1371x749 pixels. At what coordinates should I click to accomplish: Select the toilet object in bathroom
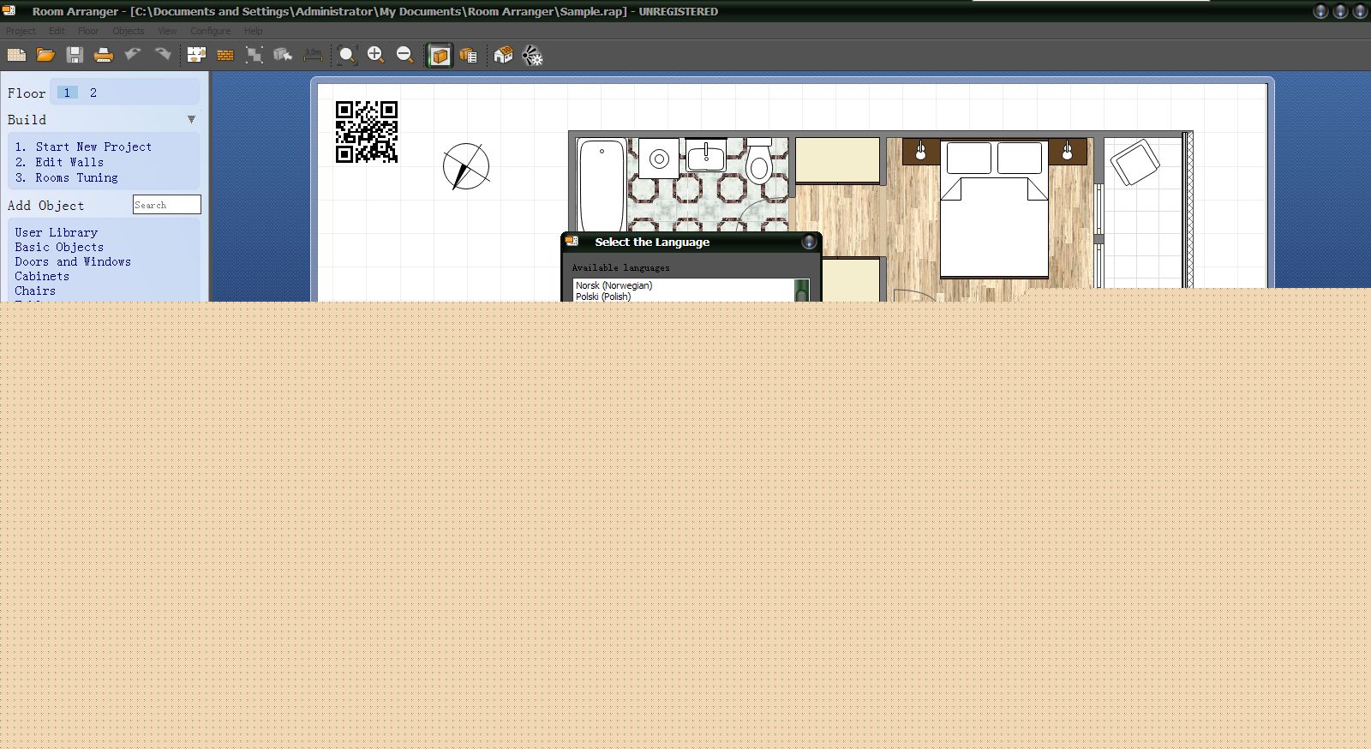click(x=758, y=161)
